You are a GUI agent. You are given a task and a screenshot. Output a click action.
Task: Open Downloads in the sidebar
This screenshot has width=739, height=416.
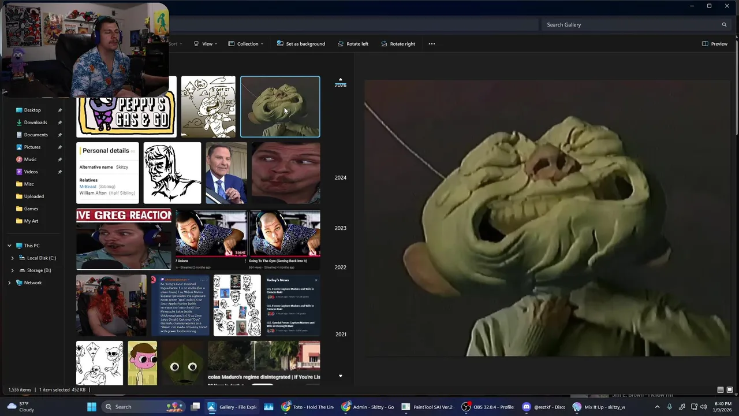click(x=35, y=122)
